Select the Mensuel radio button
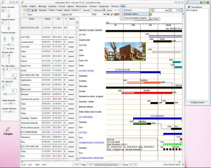This screenshot has height=168, width=211. [x=81, y=10]
